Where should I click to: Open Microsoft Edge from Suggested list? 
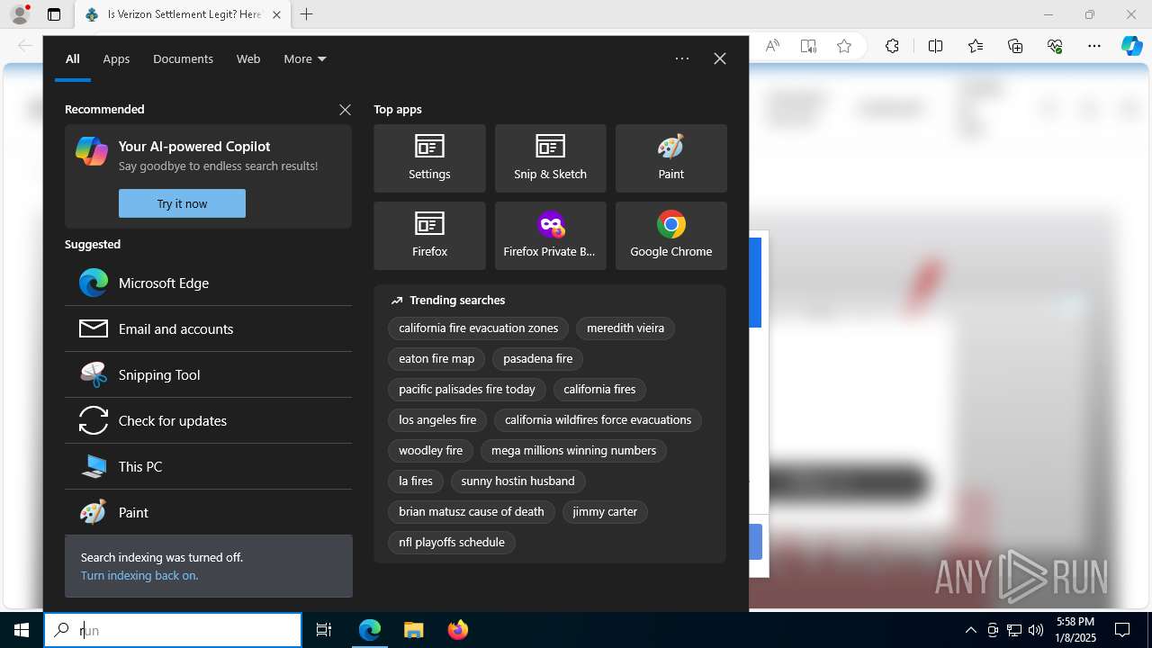[208, 283]
